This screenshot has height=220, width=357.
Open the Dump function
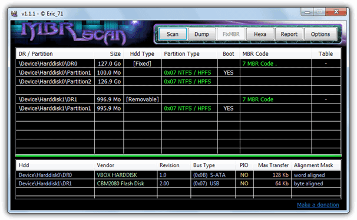click(201, 34)
